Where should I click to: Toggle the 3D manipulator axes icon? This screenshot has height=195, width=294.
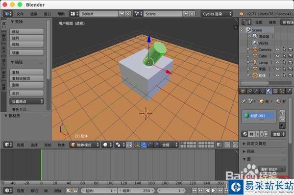(x=137, y=145)
